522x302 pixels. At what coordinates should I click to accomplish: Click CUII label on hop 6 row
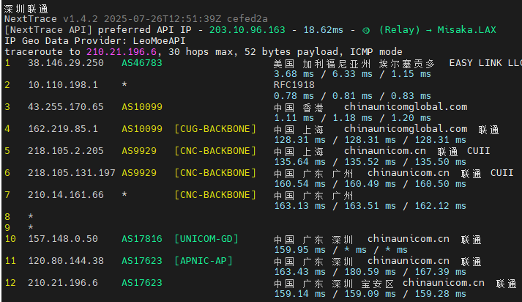(x=502, y=173)
